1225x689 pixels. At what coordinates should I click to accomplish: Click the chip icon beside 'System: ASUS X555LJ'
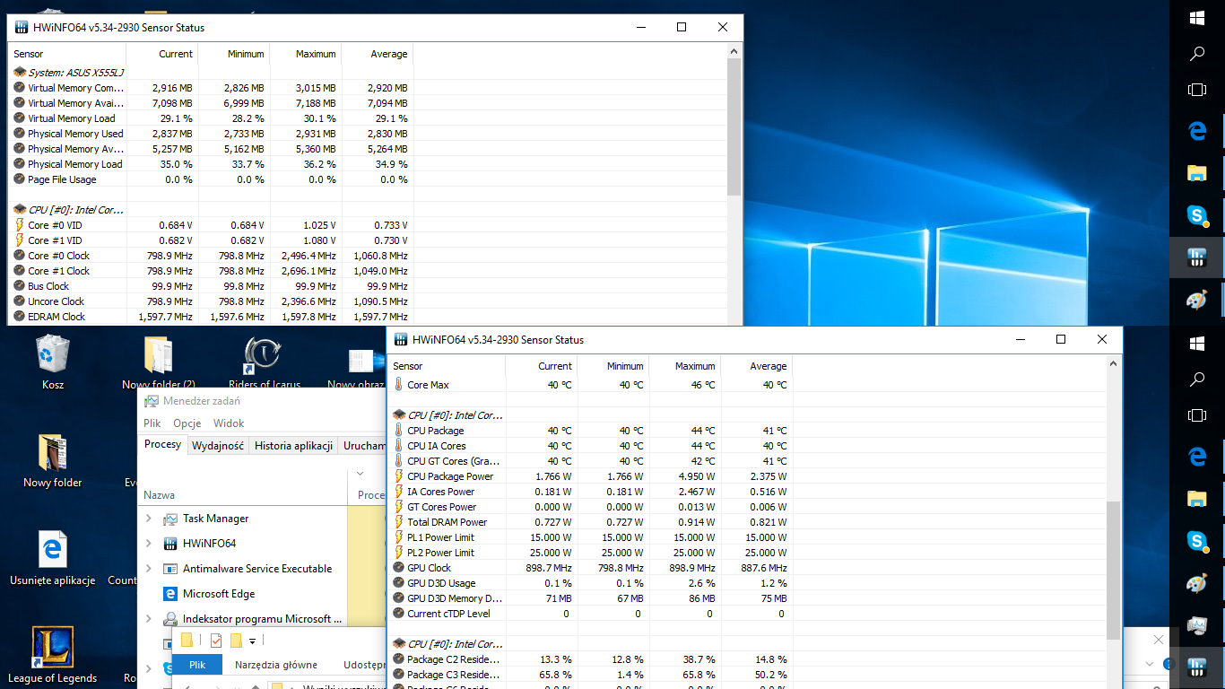click(x=19, y=73)
